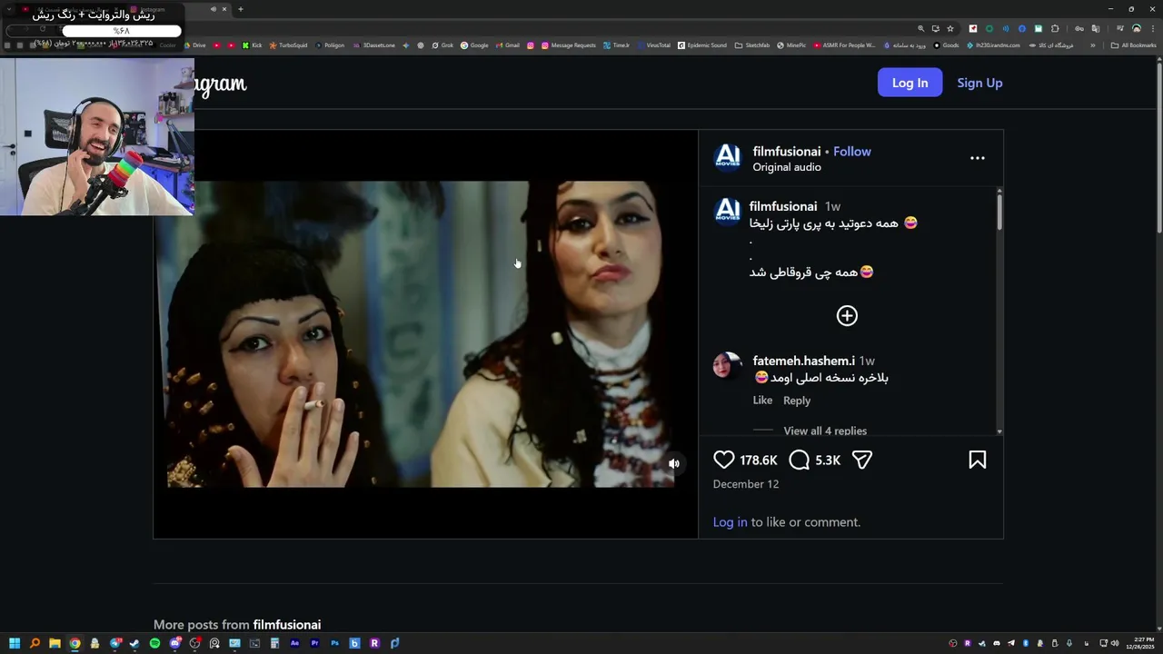Click the zoom magnifier icon in address bar
This screenshot has width=1163, height=654.
[920, 28]
